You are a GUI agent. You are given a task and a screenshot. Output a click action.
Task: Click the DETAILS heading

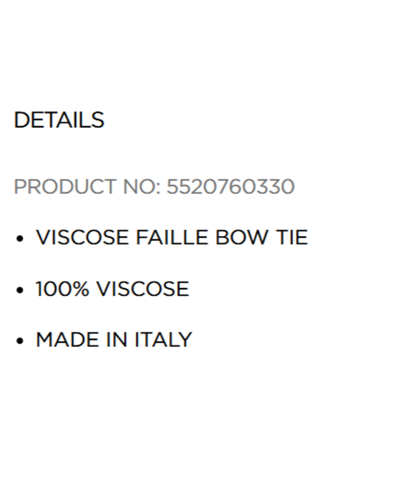click(x=58, y=120)
